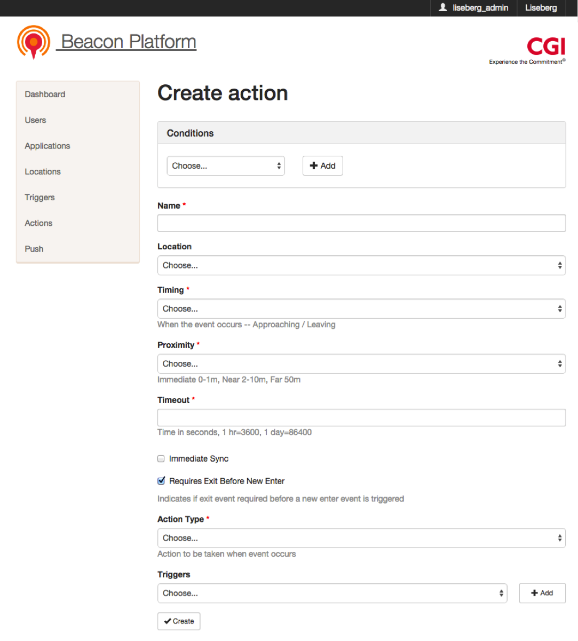578x641 pixels.
Task: Open Actions in the sidebar
Action: (x=38, y=223)
